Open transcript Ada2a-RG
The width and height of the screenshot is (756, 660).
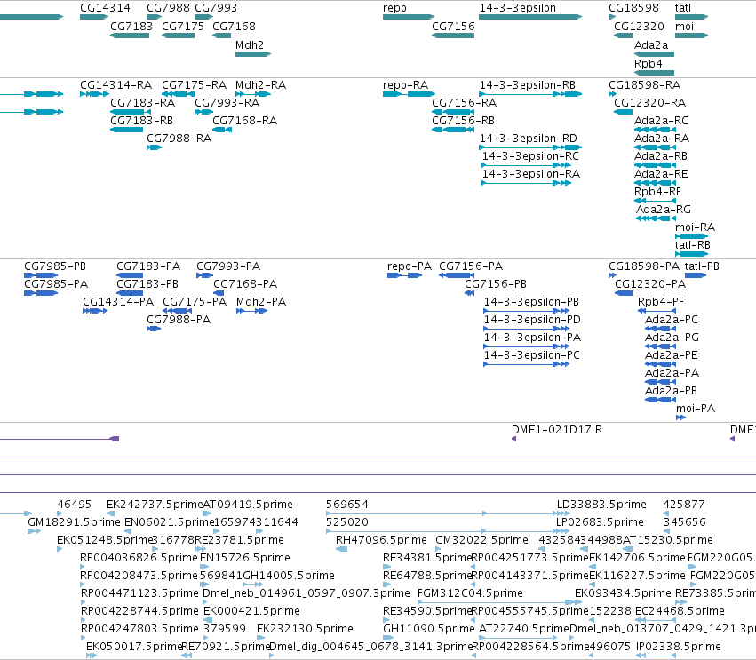click(x=664, y=211)
